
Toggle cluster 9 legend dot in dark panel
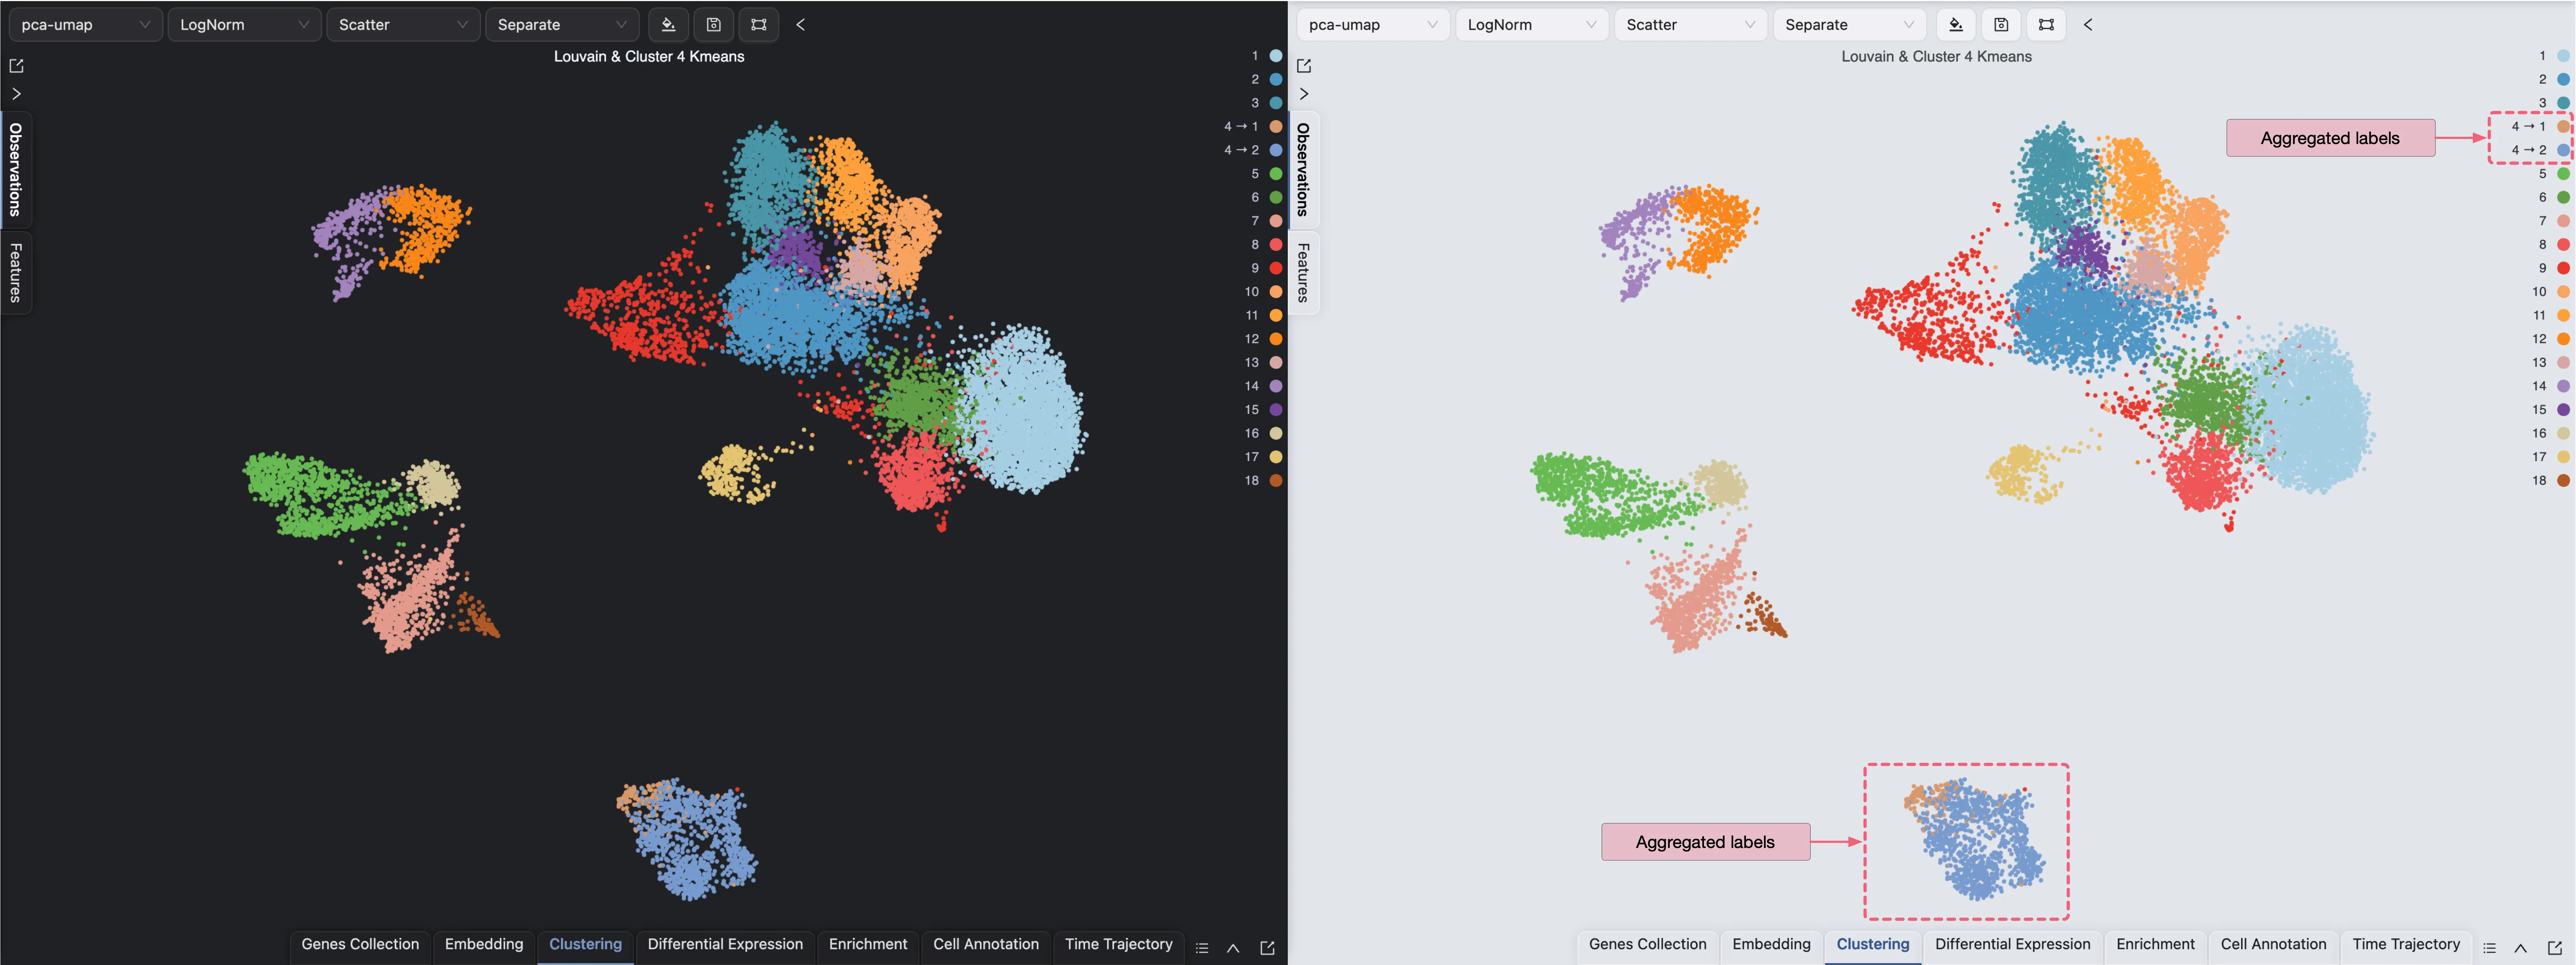[x=1276, y=268]
